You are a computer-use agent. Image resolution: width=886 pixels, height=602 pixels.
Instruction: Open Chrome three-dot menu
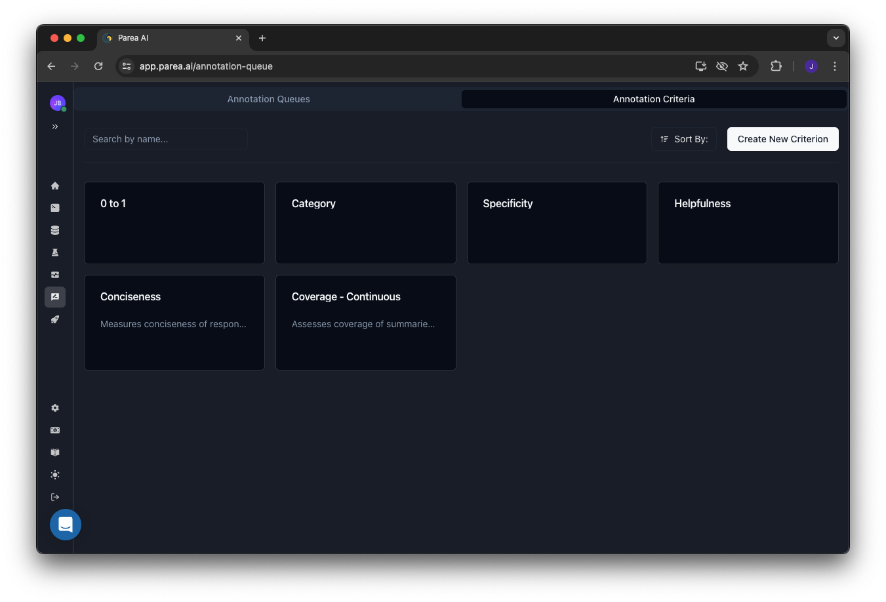click(x=835, y=66)
